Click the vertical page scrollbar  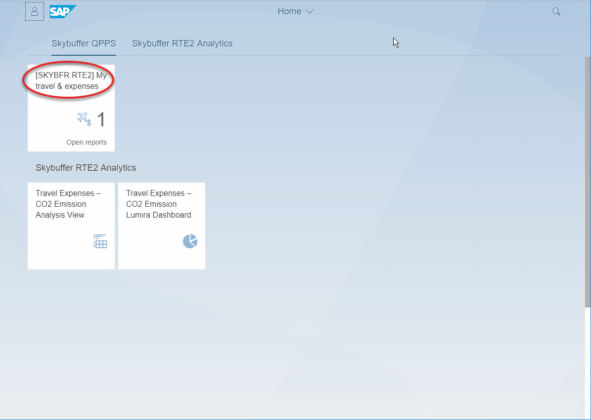pyautogui.click(x=588, y=182)
